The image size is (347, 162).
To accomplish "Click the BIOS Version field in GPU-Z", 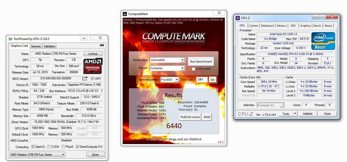I will (56, 78).
